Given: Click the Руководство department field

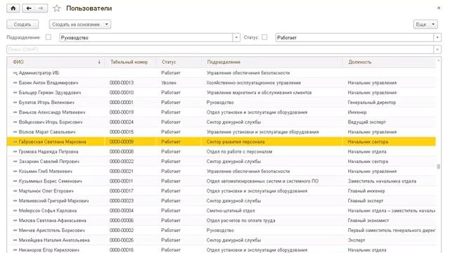Looking at the screenshot, I should 146,37.
